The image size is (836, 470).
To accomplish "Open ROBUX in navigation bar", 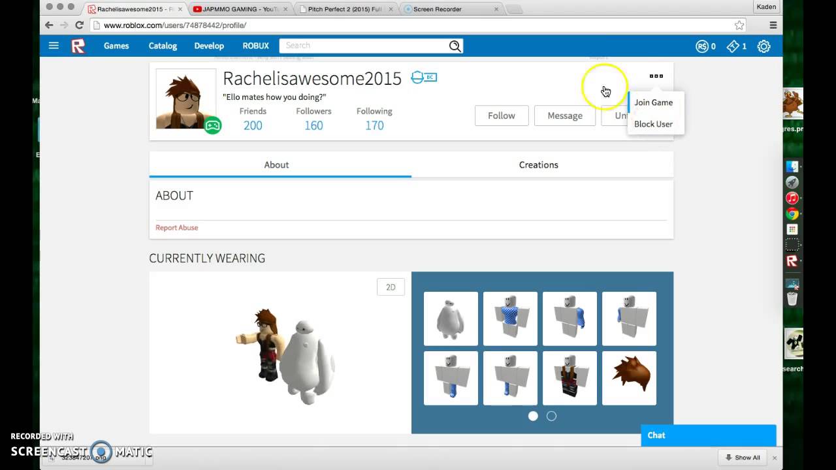I will 255,46.
